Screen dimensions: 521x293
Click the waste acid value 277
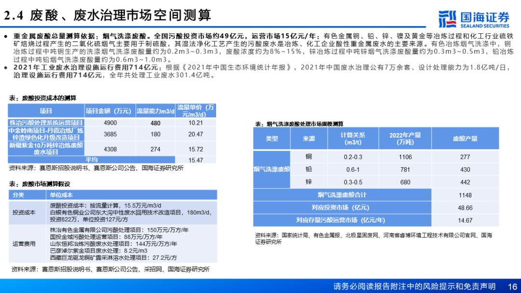[465, 157]
